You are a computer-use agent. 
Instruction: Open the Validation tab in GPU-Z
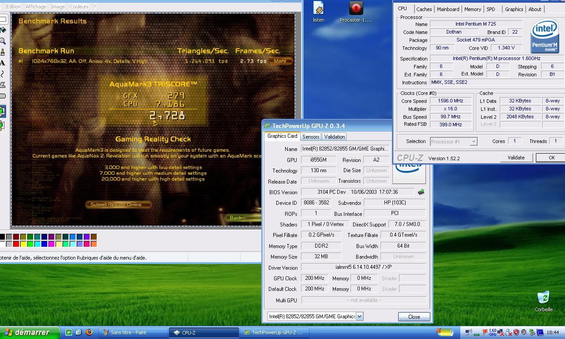334,137
